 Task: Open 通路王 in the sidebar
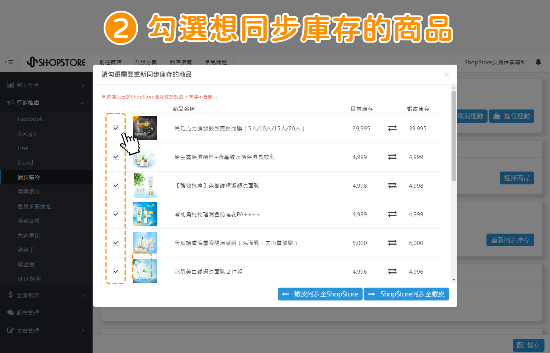[x=26, y=250]
